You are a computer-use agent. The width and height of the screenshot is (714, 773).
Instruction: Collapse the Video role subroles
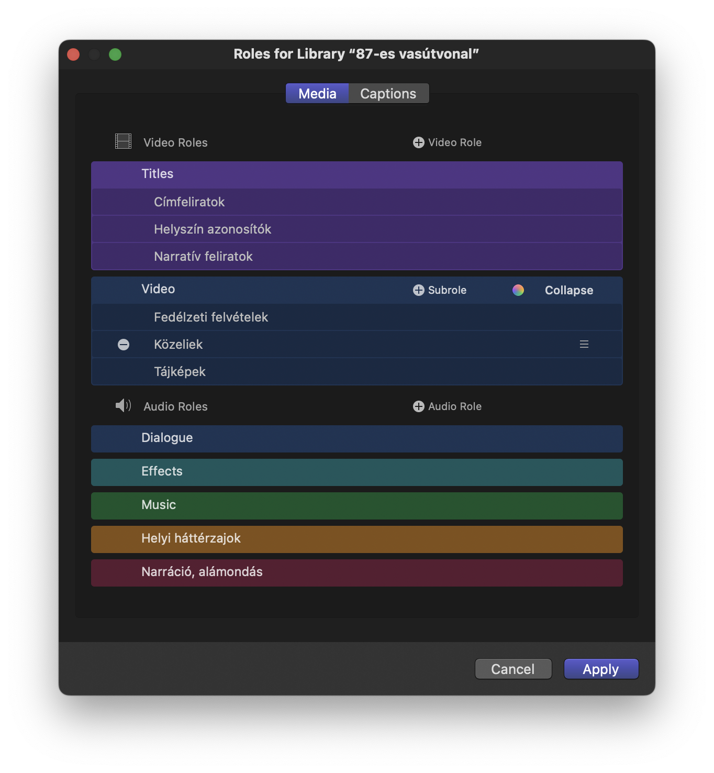pos(569,290)
